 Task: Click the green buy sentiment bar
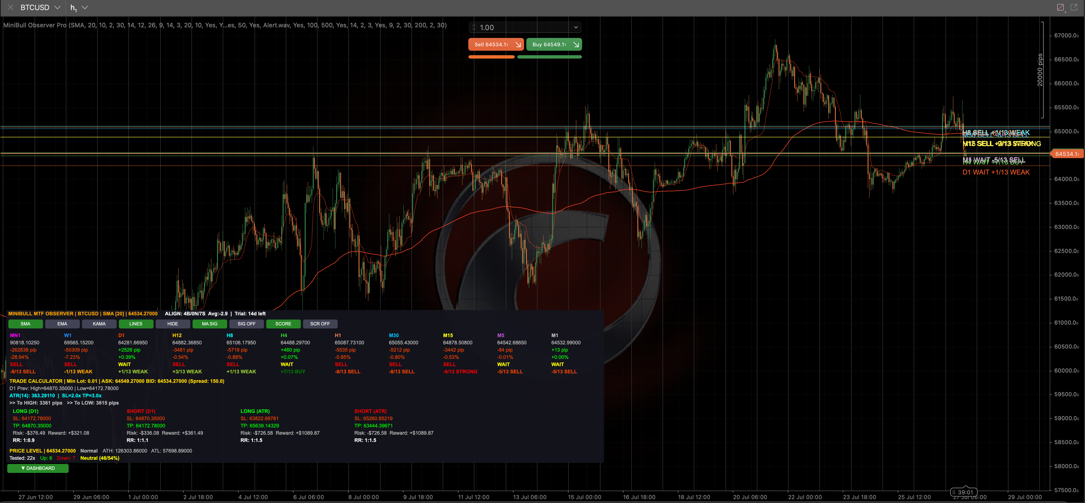click(549, 57)
